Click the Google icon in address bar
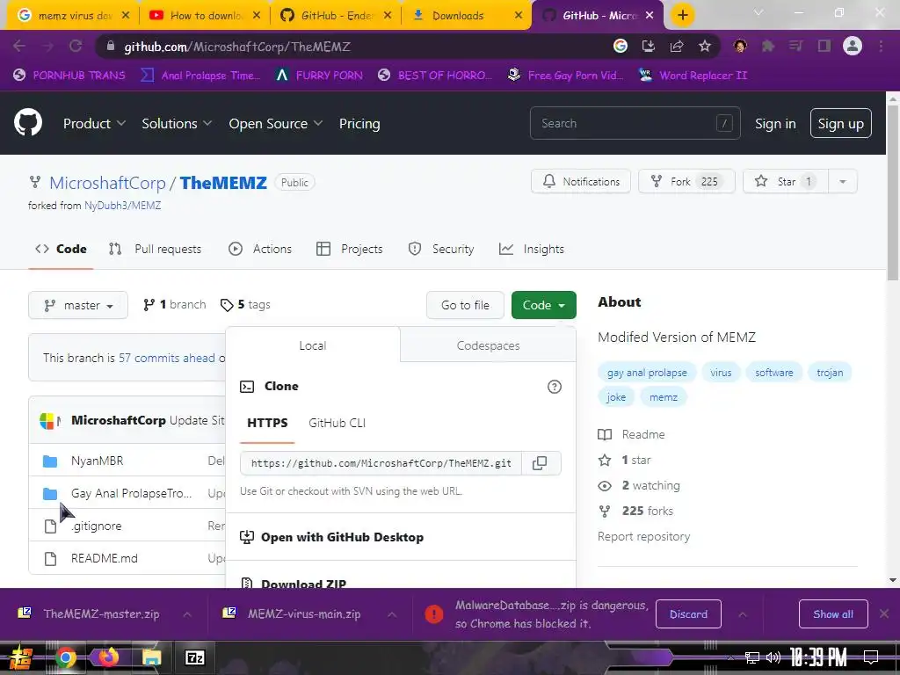Viewport: 900px width, 675px height. [x=621, y=47]
